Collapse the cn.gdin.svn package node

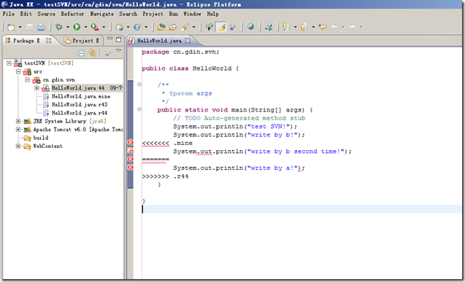27,79
